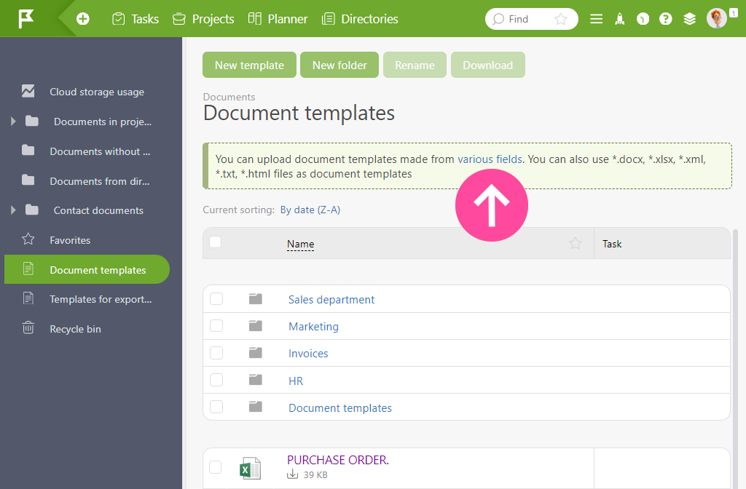Open the Planner menu
Viewport: 746px width, 489px height.
[278, 19]
